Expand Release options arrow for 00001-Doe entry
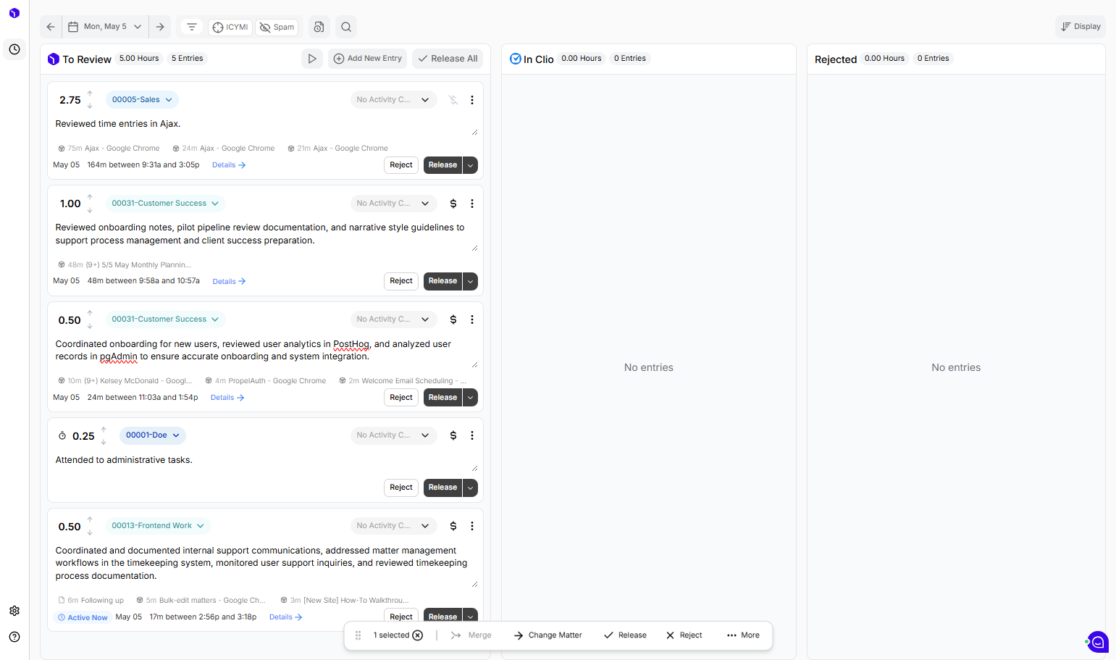This screenshot has height=660, width=1116. point(470,488)
